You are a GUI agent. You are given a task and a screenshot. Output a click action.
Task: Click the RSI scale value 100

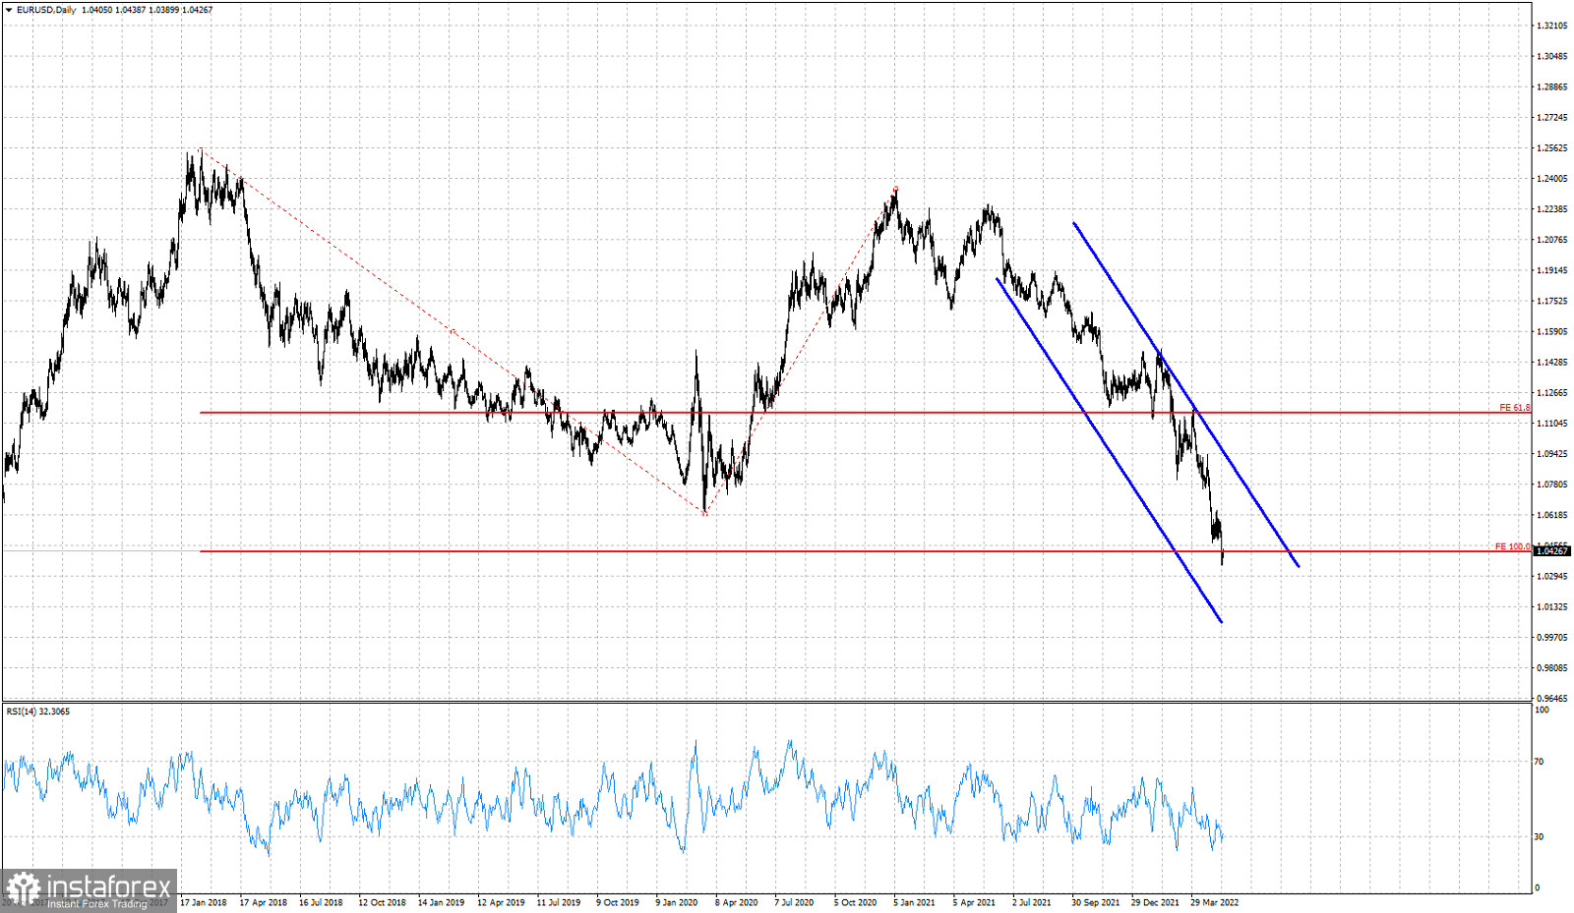click(1542, 710)
